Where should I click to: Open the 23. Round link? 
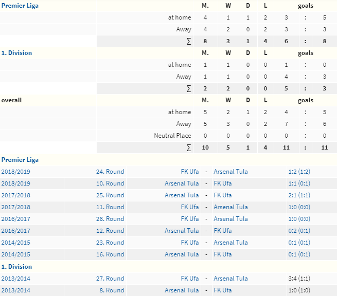pyautogui.click(x=110, y=243)
